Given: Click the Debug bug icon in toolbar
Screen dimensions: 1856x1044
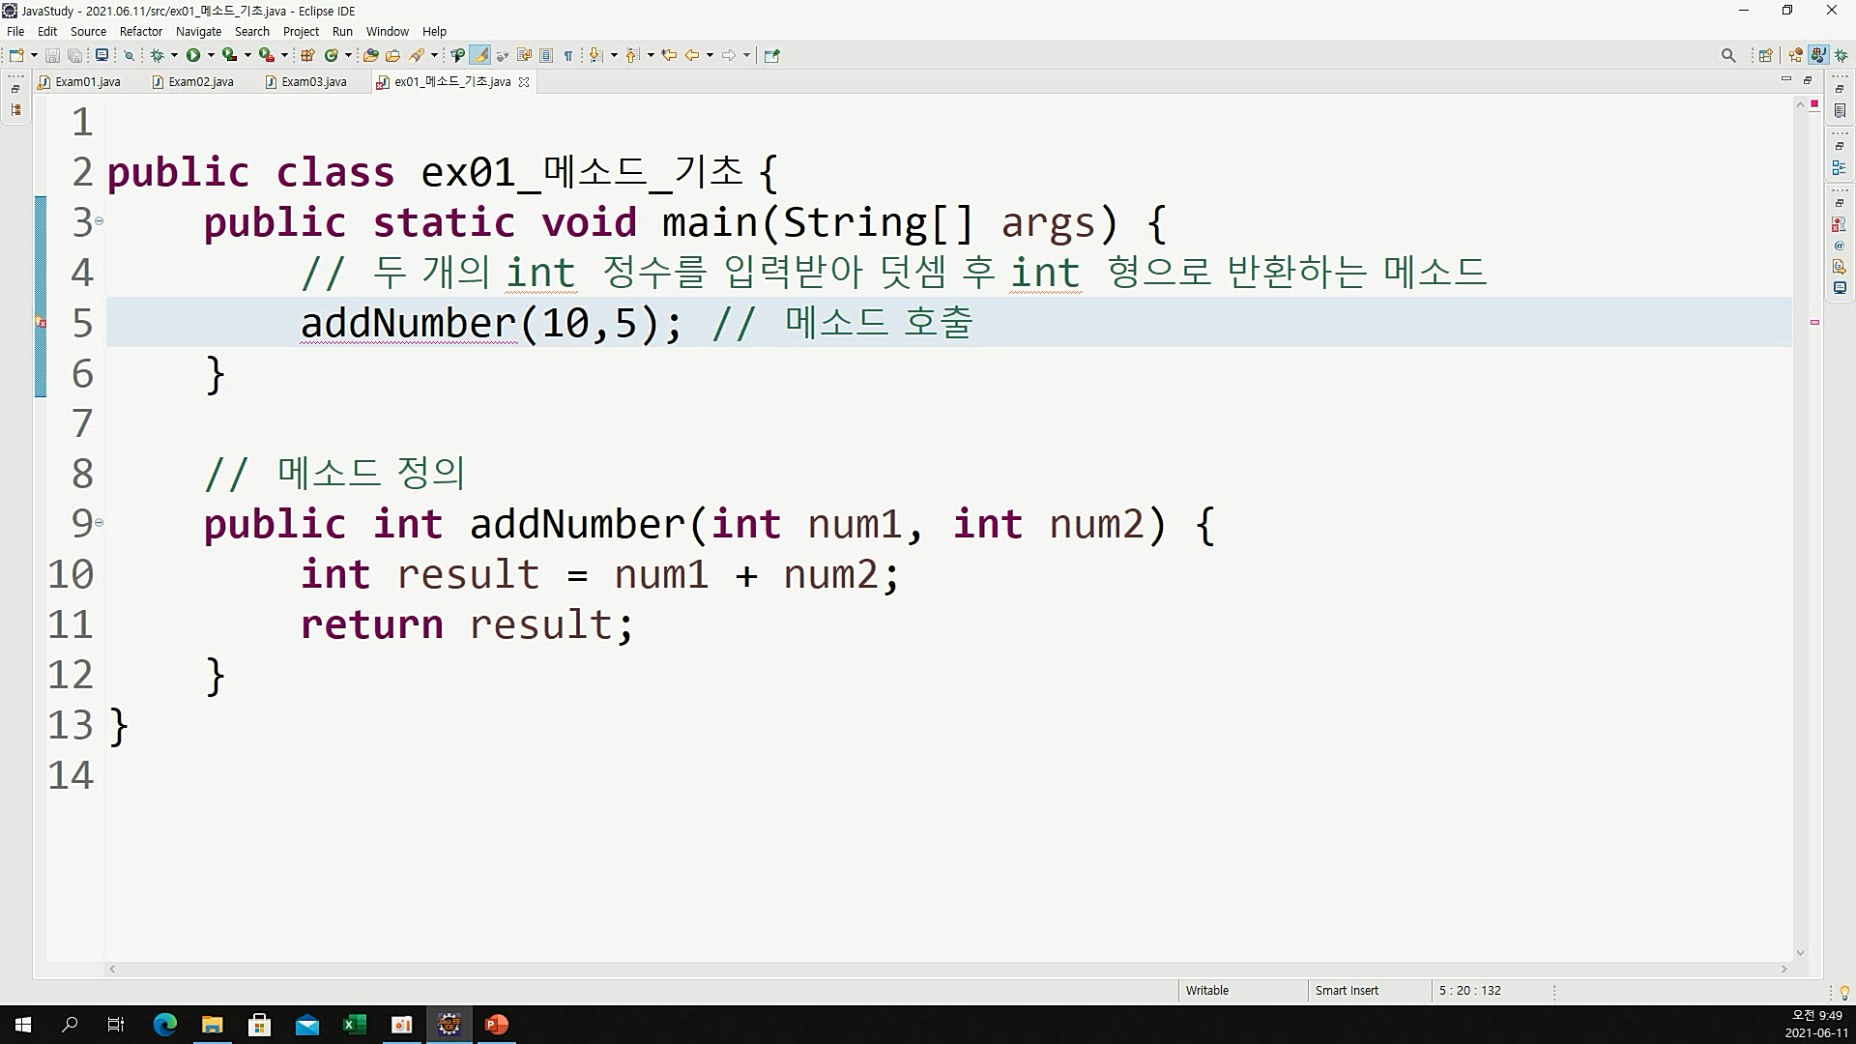Looking at the screenshot, I should click(x=157, y=55).
